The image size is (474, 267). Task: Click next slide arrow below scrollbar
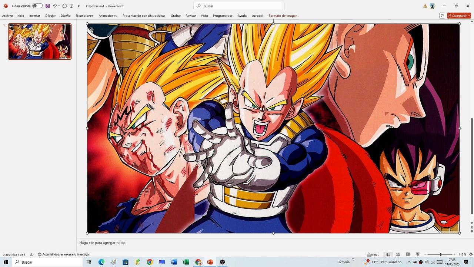click(x=471, y=231)
